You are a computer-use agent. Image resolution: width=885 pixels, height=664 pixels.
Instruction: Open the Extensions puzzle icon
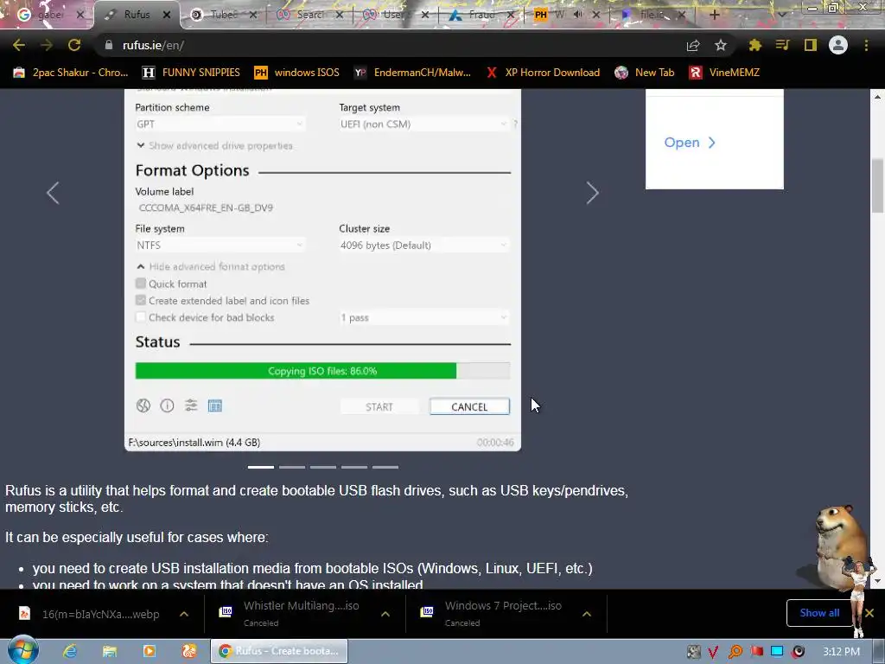(x=754, y=45)
